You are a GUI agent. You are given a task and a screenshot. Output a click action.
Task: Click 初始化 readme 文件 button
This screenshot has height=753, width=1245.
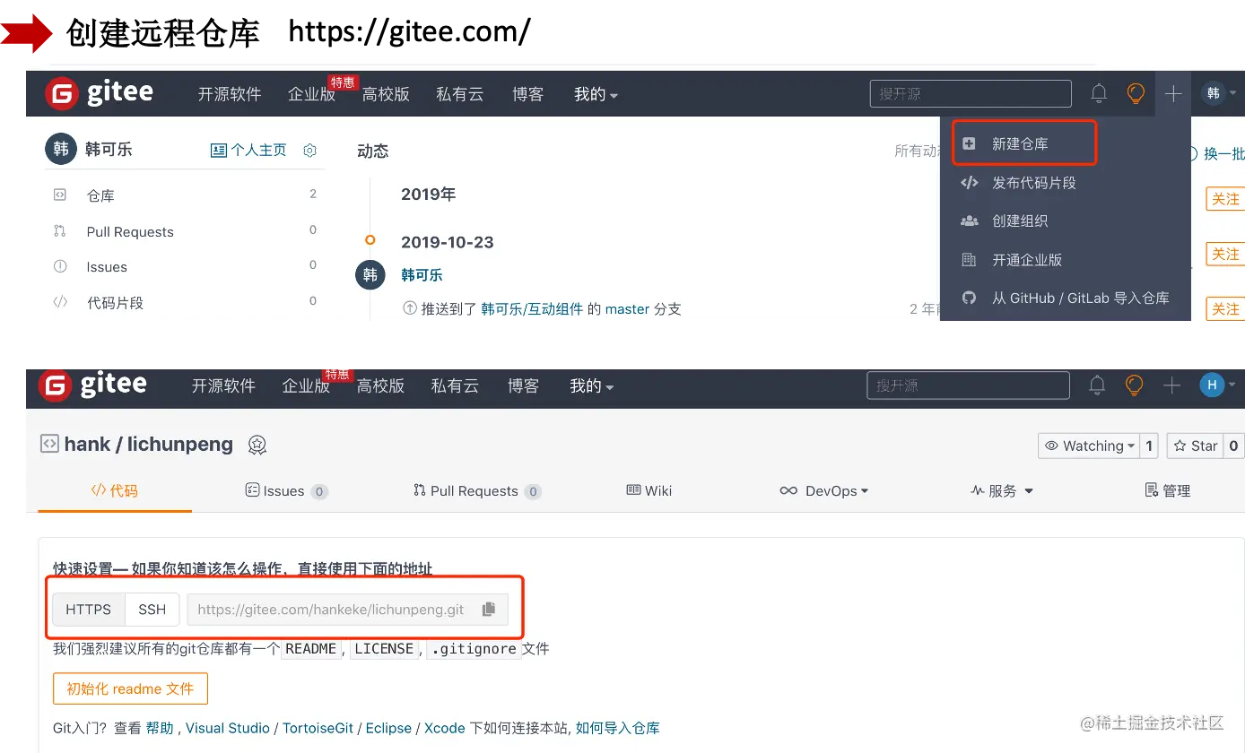130,688
